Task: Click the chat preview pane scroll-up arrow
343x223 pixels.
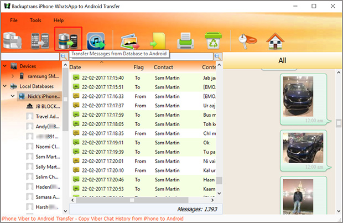Action: click(x=339, y=72)
